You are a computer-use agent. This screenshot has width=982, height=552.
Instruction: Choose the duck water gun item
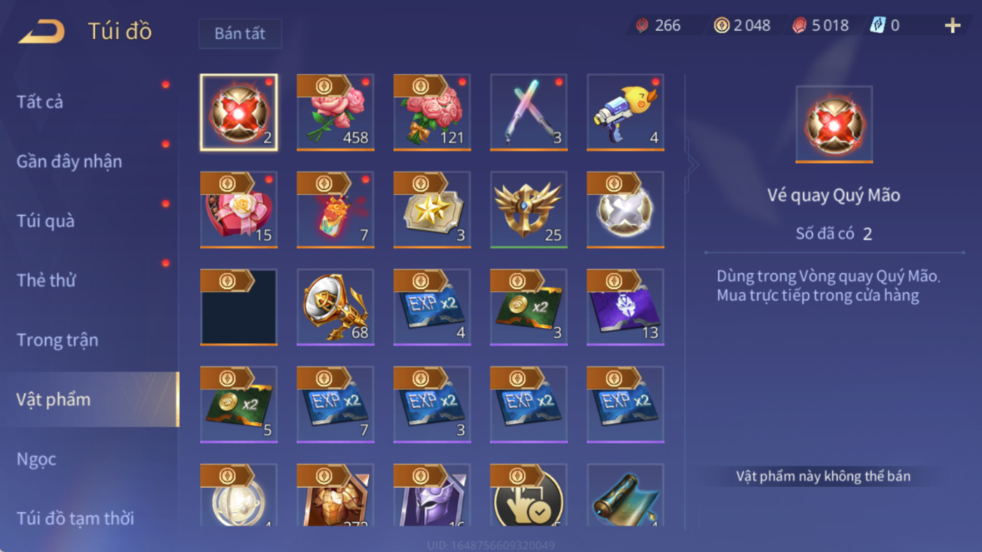pos(625,112)
